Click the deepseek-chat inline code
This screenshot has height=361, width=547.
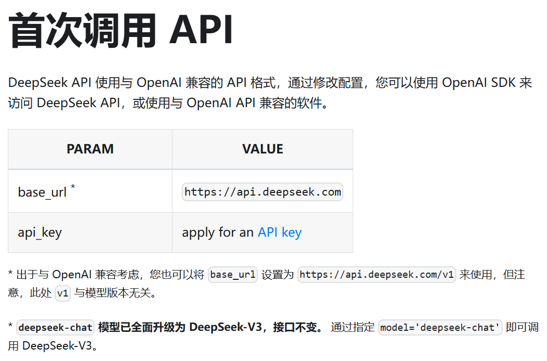point(55,328)
